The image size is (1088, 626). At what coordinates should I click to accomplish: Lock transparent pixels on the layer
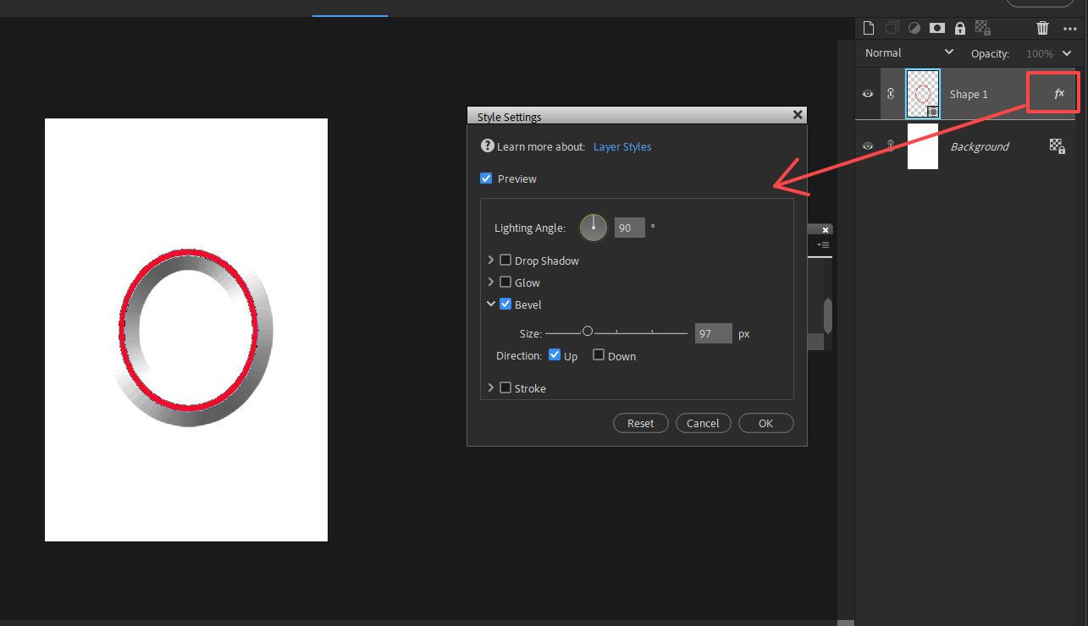tap(982, 28)
